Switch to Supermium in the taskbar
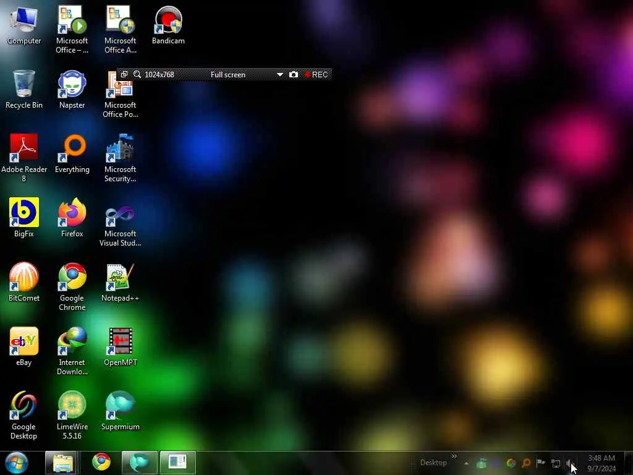 click(x=140, y=463)
